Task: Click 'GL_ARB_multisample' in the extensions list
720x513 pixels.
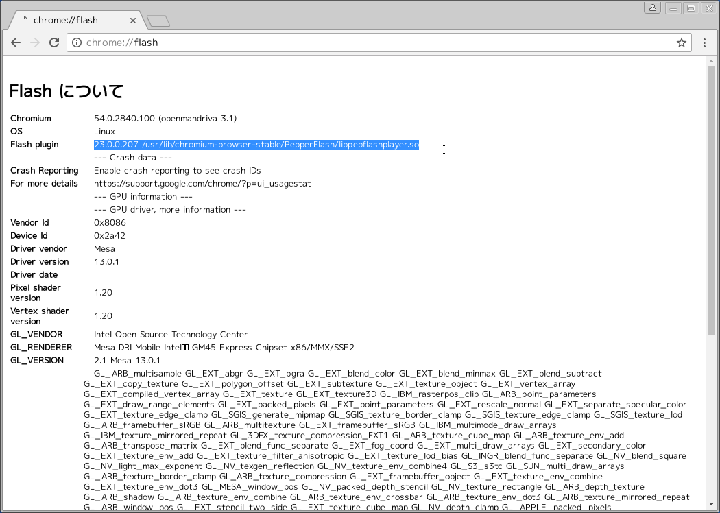Action: tap(138, 374)
